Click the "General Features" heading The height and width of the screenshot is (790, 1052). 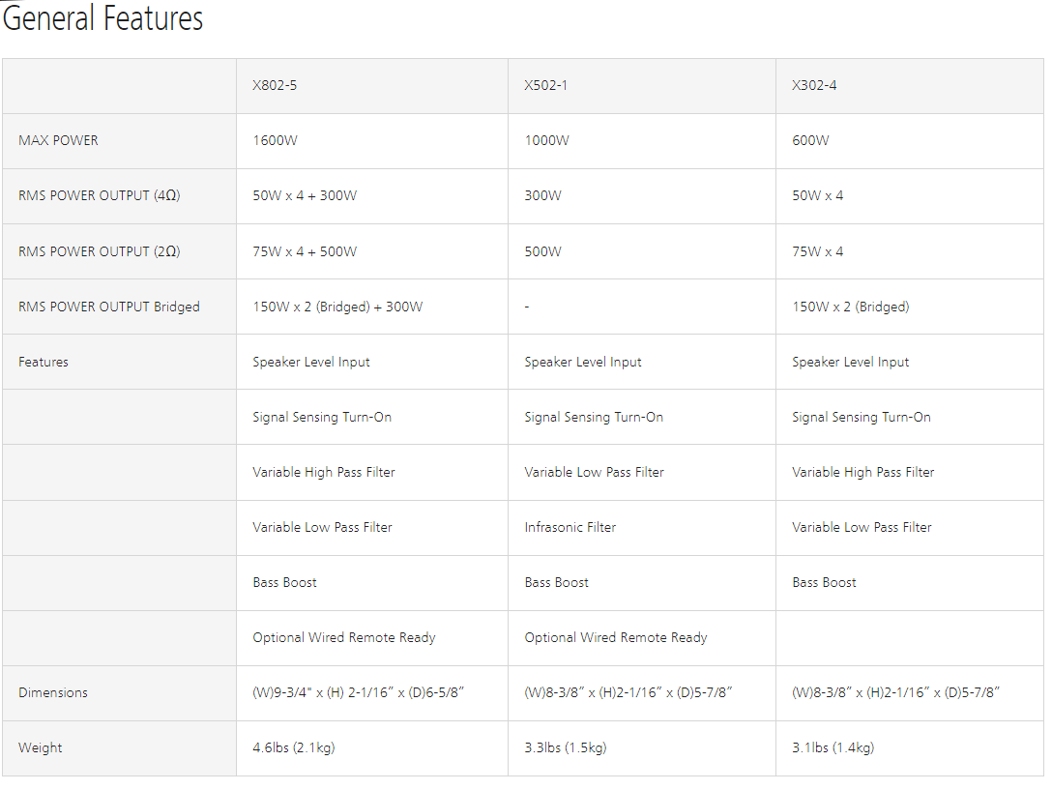coord(102,19)
